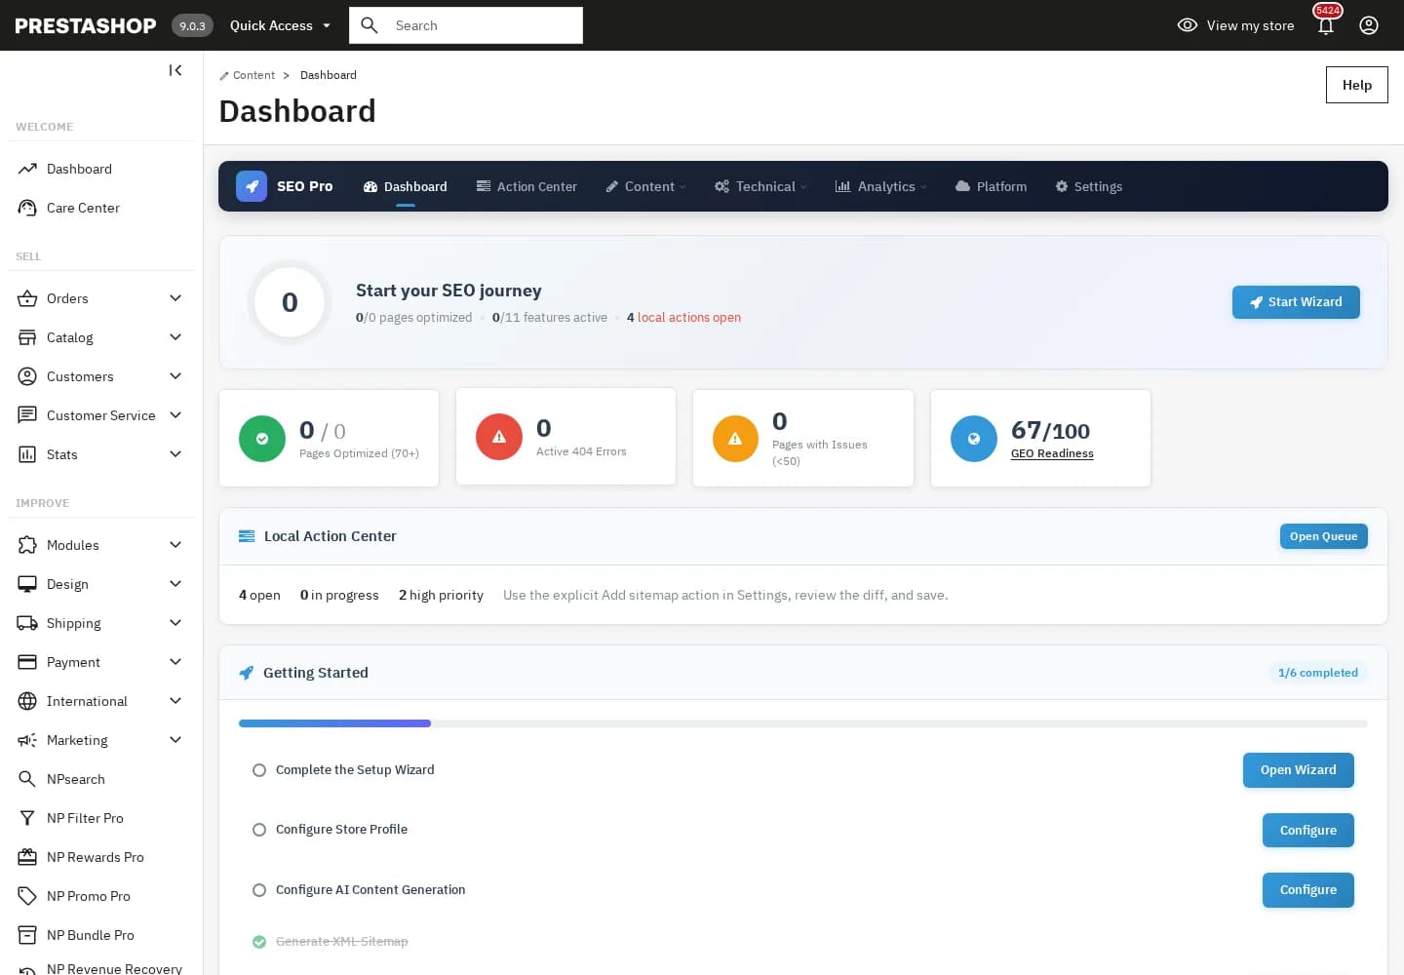The width and height of the screenshot is (1404, 975).
Task: Click the SEO Pro rocket logo
Action: tap(252, 186)
